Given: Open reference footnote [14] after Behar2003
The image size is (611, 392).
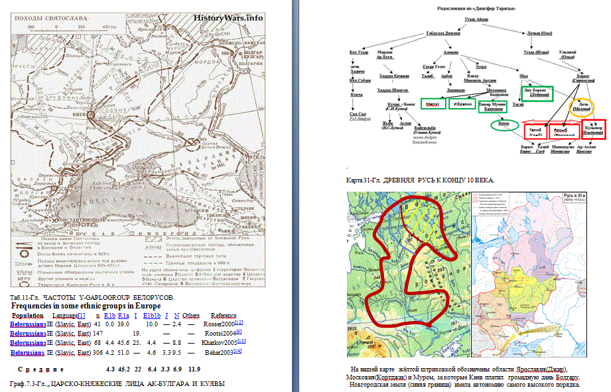Looking at the screenshot, I should [x=238, y=351].
